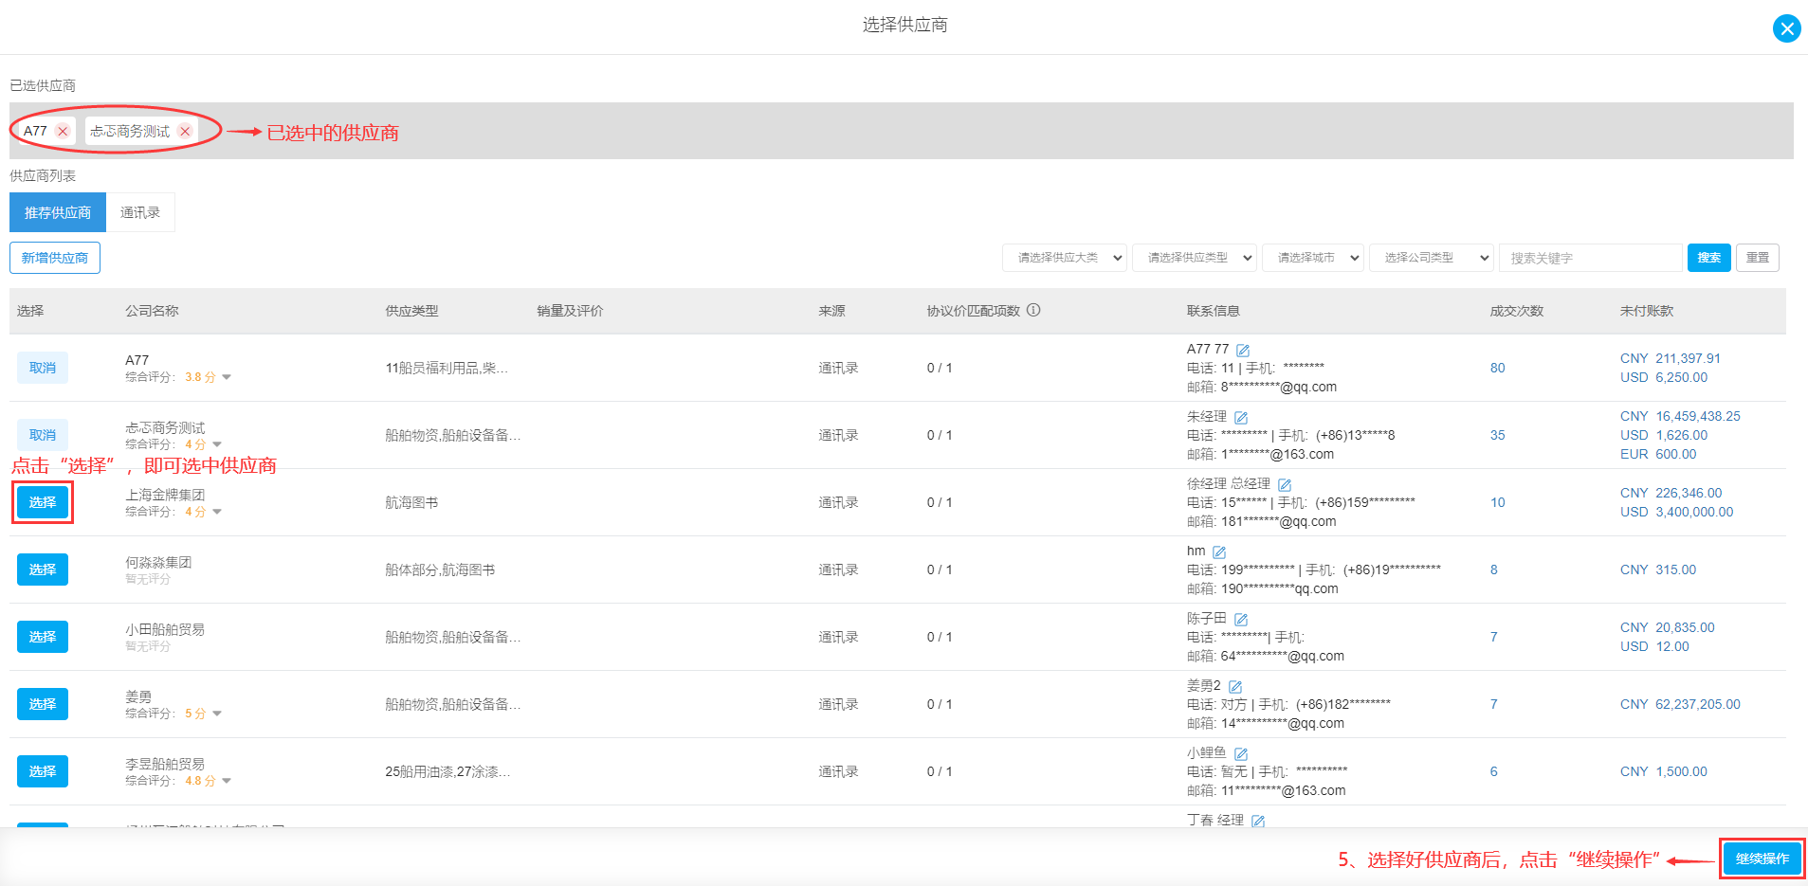1808x886 pixels.
Task: Open 请选择供应大类 dropdown
Action: pyautogui.click(x=1065, y=258)
